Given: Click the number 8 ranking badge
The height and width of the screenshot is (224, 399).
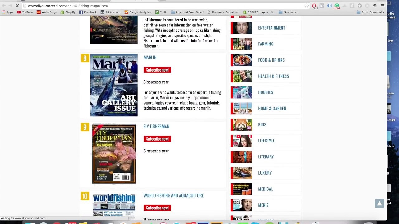Looking at the screenshot, I should pyautogui.click(x=85, y=58).
